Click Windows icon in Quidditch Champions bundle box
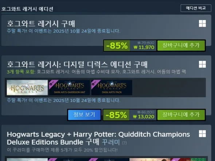 [202, 134]
